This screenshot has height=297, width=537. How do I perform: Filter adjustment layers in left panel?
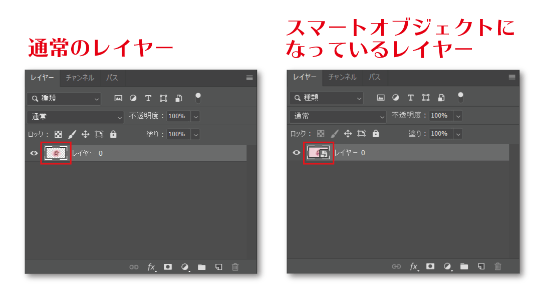click(133, 98)
